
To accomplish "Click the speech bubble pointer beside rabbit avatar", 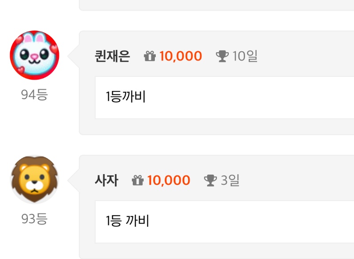I will 73,56.
